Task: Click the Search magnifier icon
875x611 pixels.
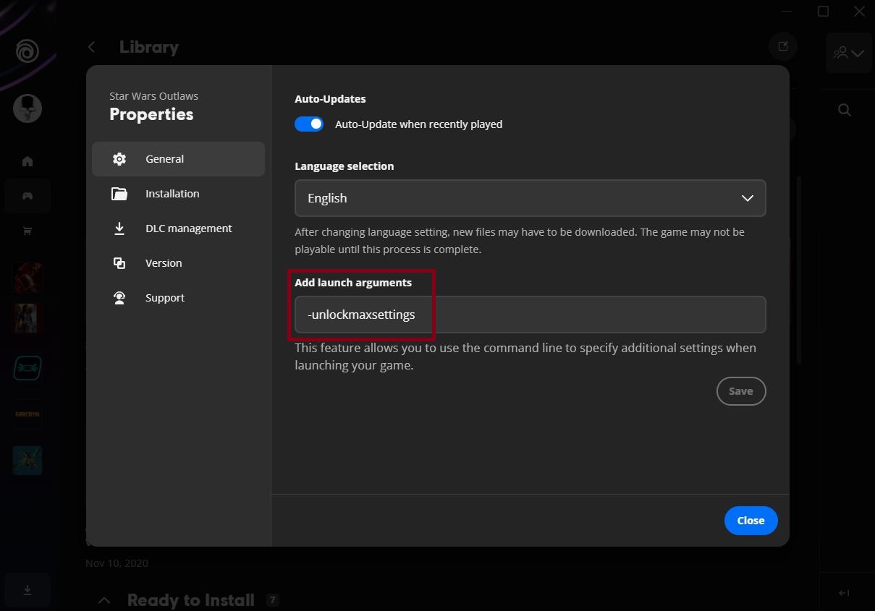Action: point(845,110)
